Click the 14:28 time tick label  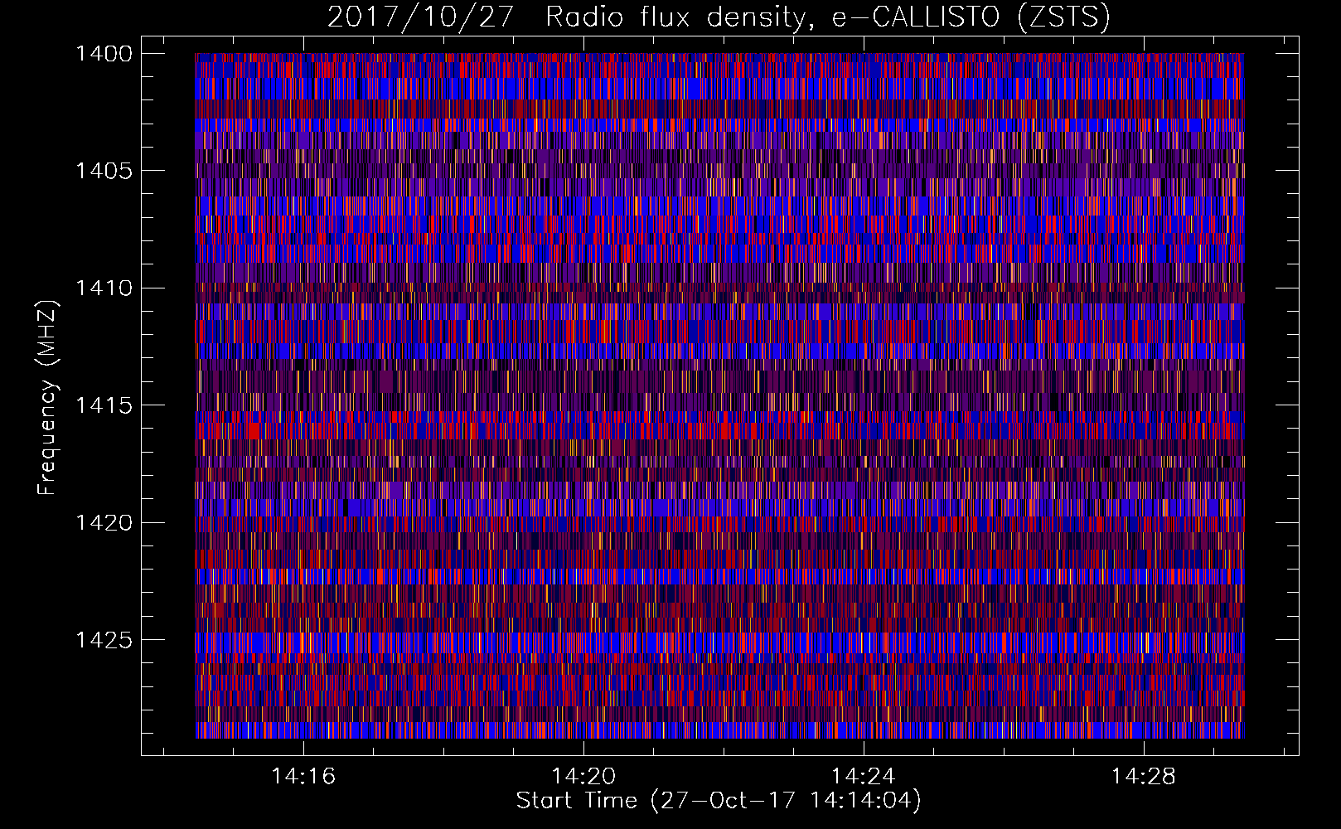pyautogui.click(x=1144, y=777)
